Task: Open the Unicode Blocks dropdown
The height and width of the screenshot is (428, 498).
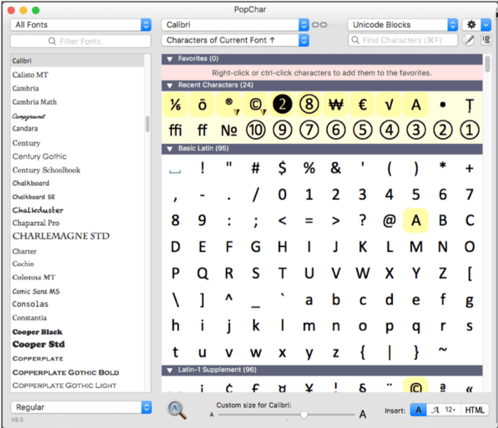Action: pyautogui.click(x=403, y=24)
